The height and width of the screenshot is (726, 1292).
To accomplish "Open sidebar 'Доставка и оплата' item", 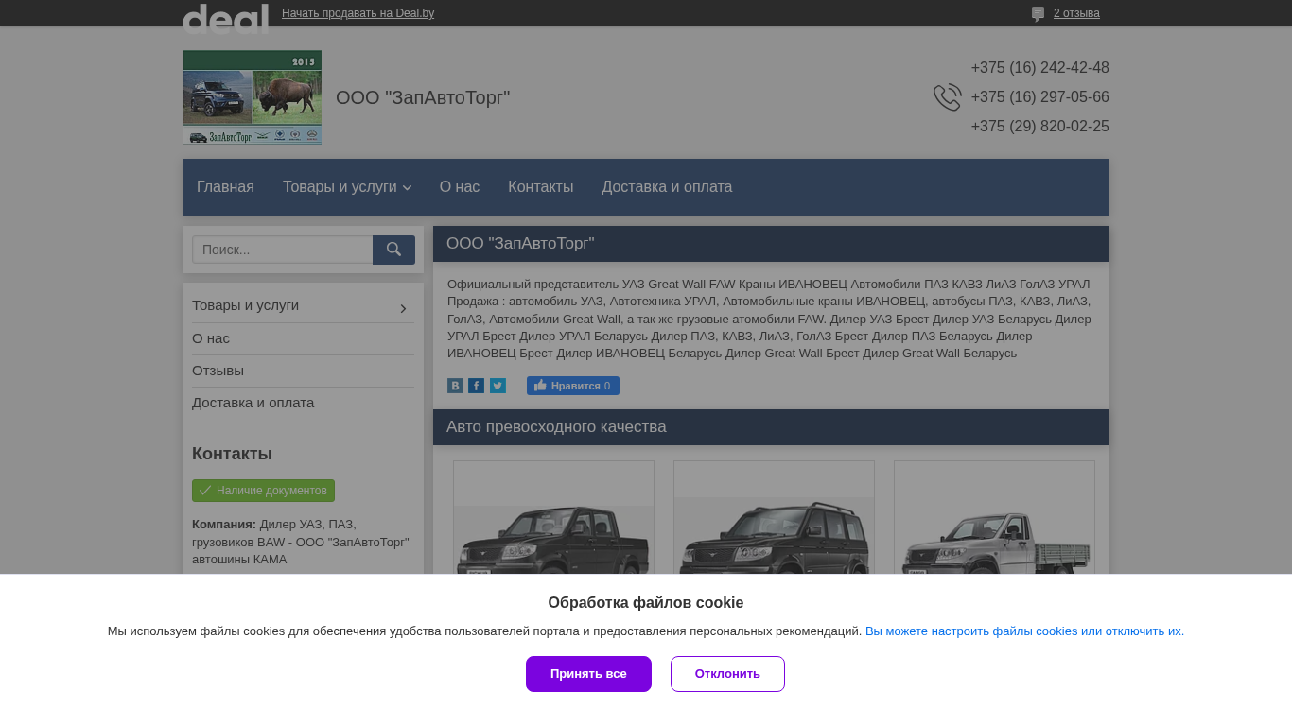I will pos(253,403).
